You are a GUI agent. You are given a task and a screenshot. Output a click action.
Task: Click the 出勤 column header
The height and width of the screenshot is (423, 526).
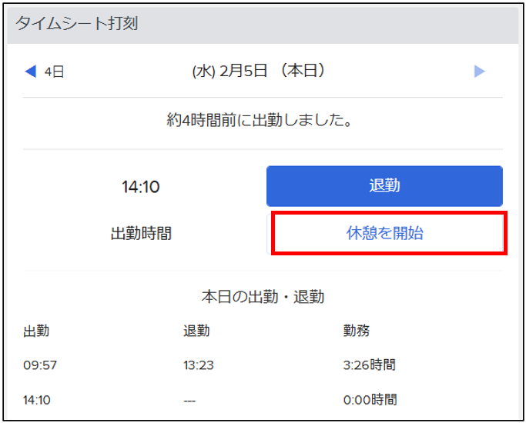(36, 331)
